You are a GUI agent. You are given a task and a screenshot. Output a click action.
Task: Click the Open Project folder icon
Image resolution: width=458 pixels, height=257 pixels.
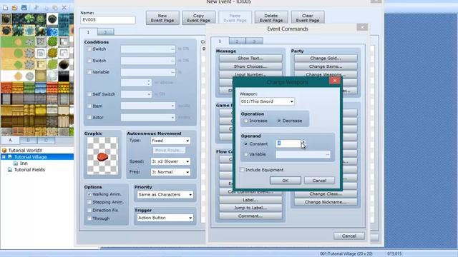pos(14,7)
